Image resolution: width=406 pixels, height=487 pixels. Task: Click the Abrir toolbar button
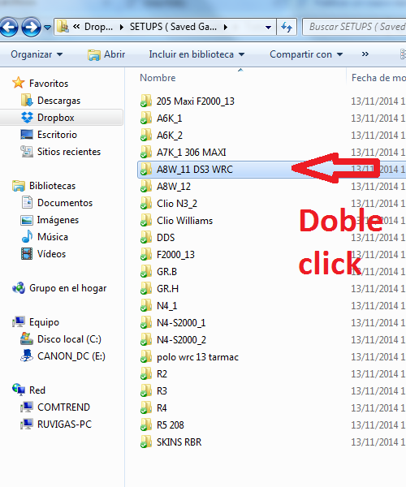[106, 54]
